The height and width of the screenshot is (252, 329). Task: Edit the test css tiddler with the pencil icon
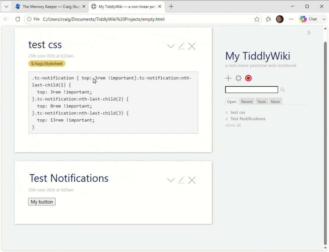[181, 46]
